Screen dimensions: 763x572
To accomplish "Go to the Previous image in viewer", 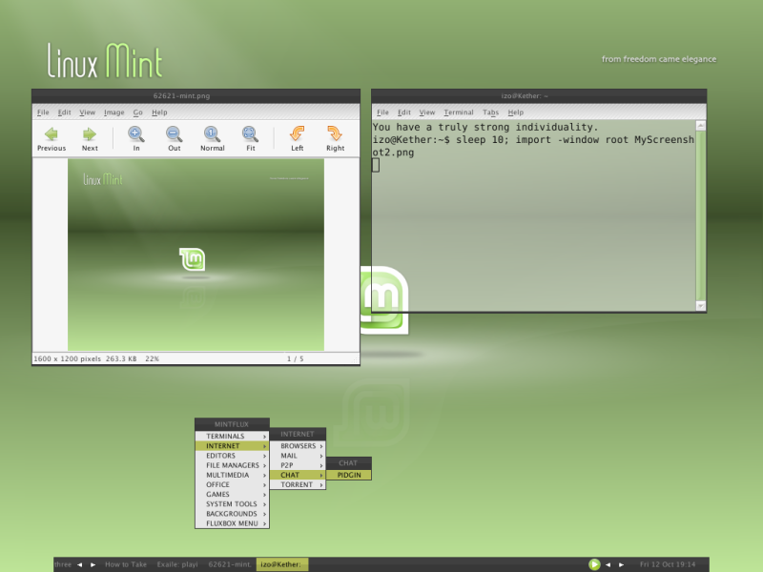I will [52, 139].
